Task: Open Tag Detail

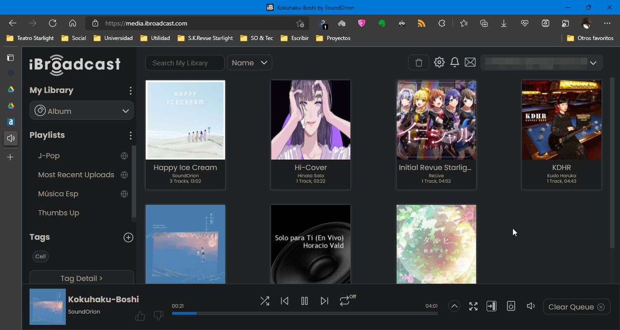Action: (81, 277)
